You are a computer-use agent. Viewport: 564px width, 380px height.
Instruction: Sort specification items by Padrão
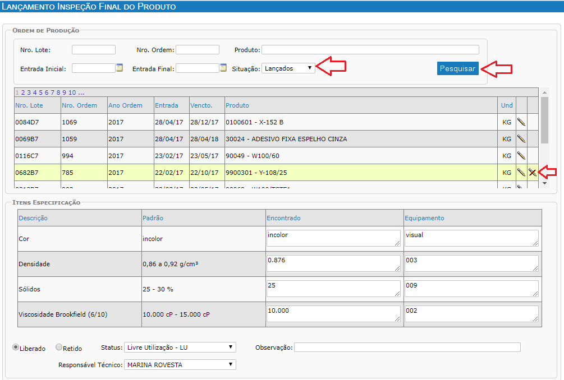[153, 218]
